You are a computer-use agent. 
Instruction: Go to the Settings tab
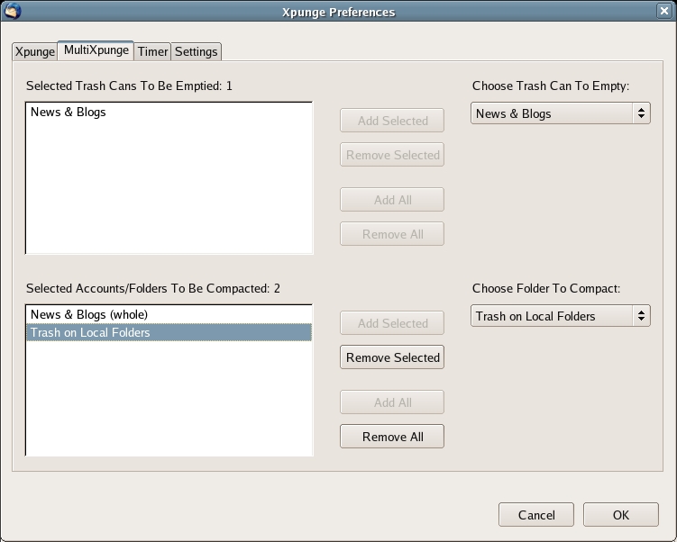196,51
